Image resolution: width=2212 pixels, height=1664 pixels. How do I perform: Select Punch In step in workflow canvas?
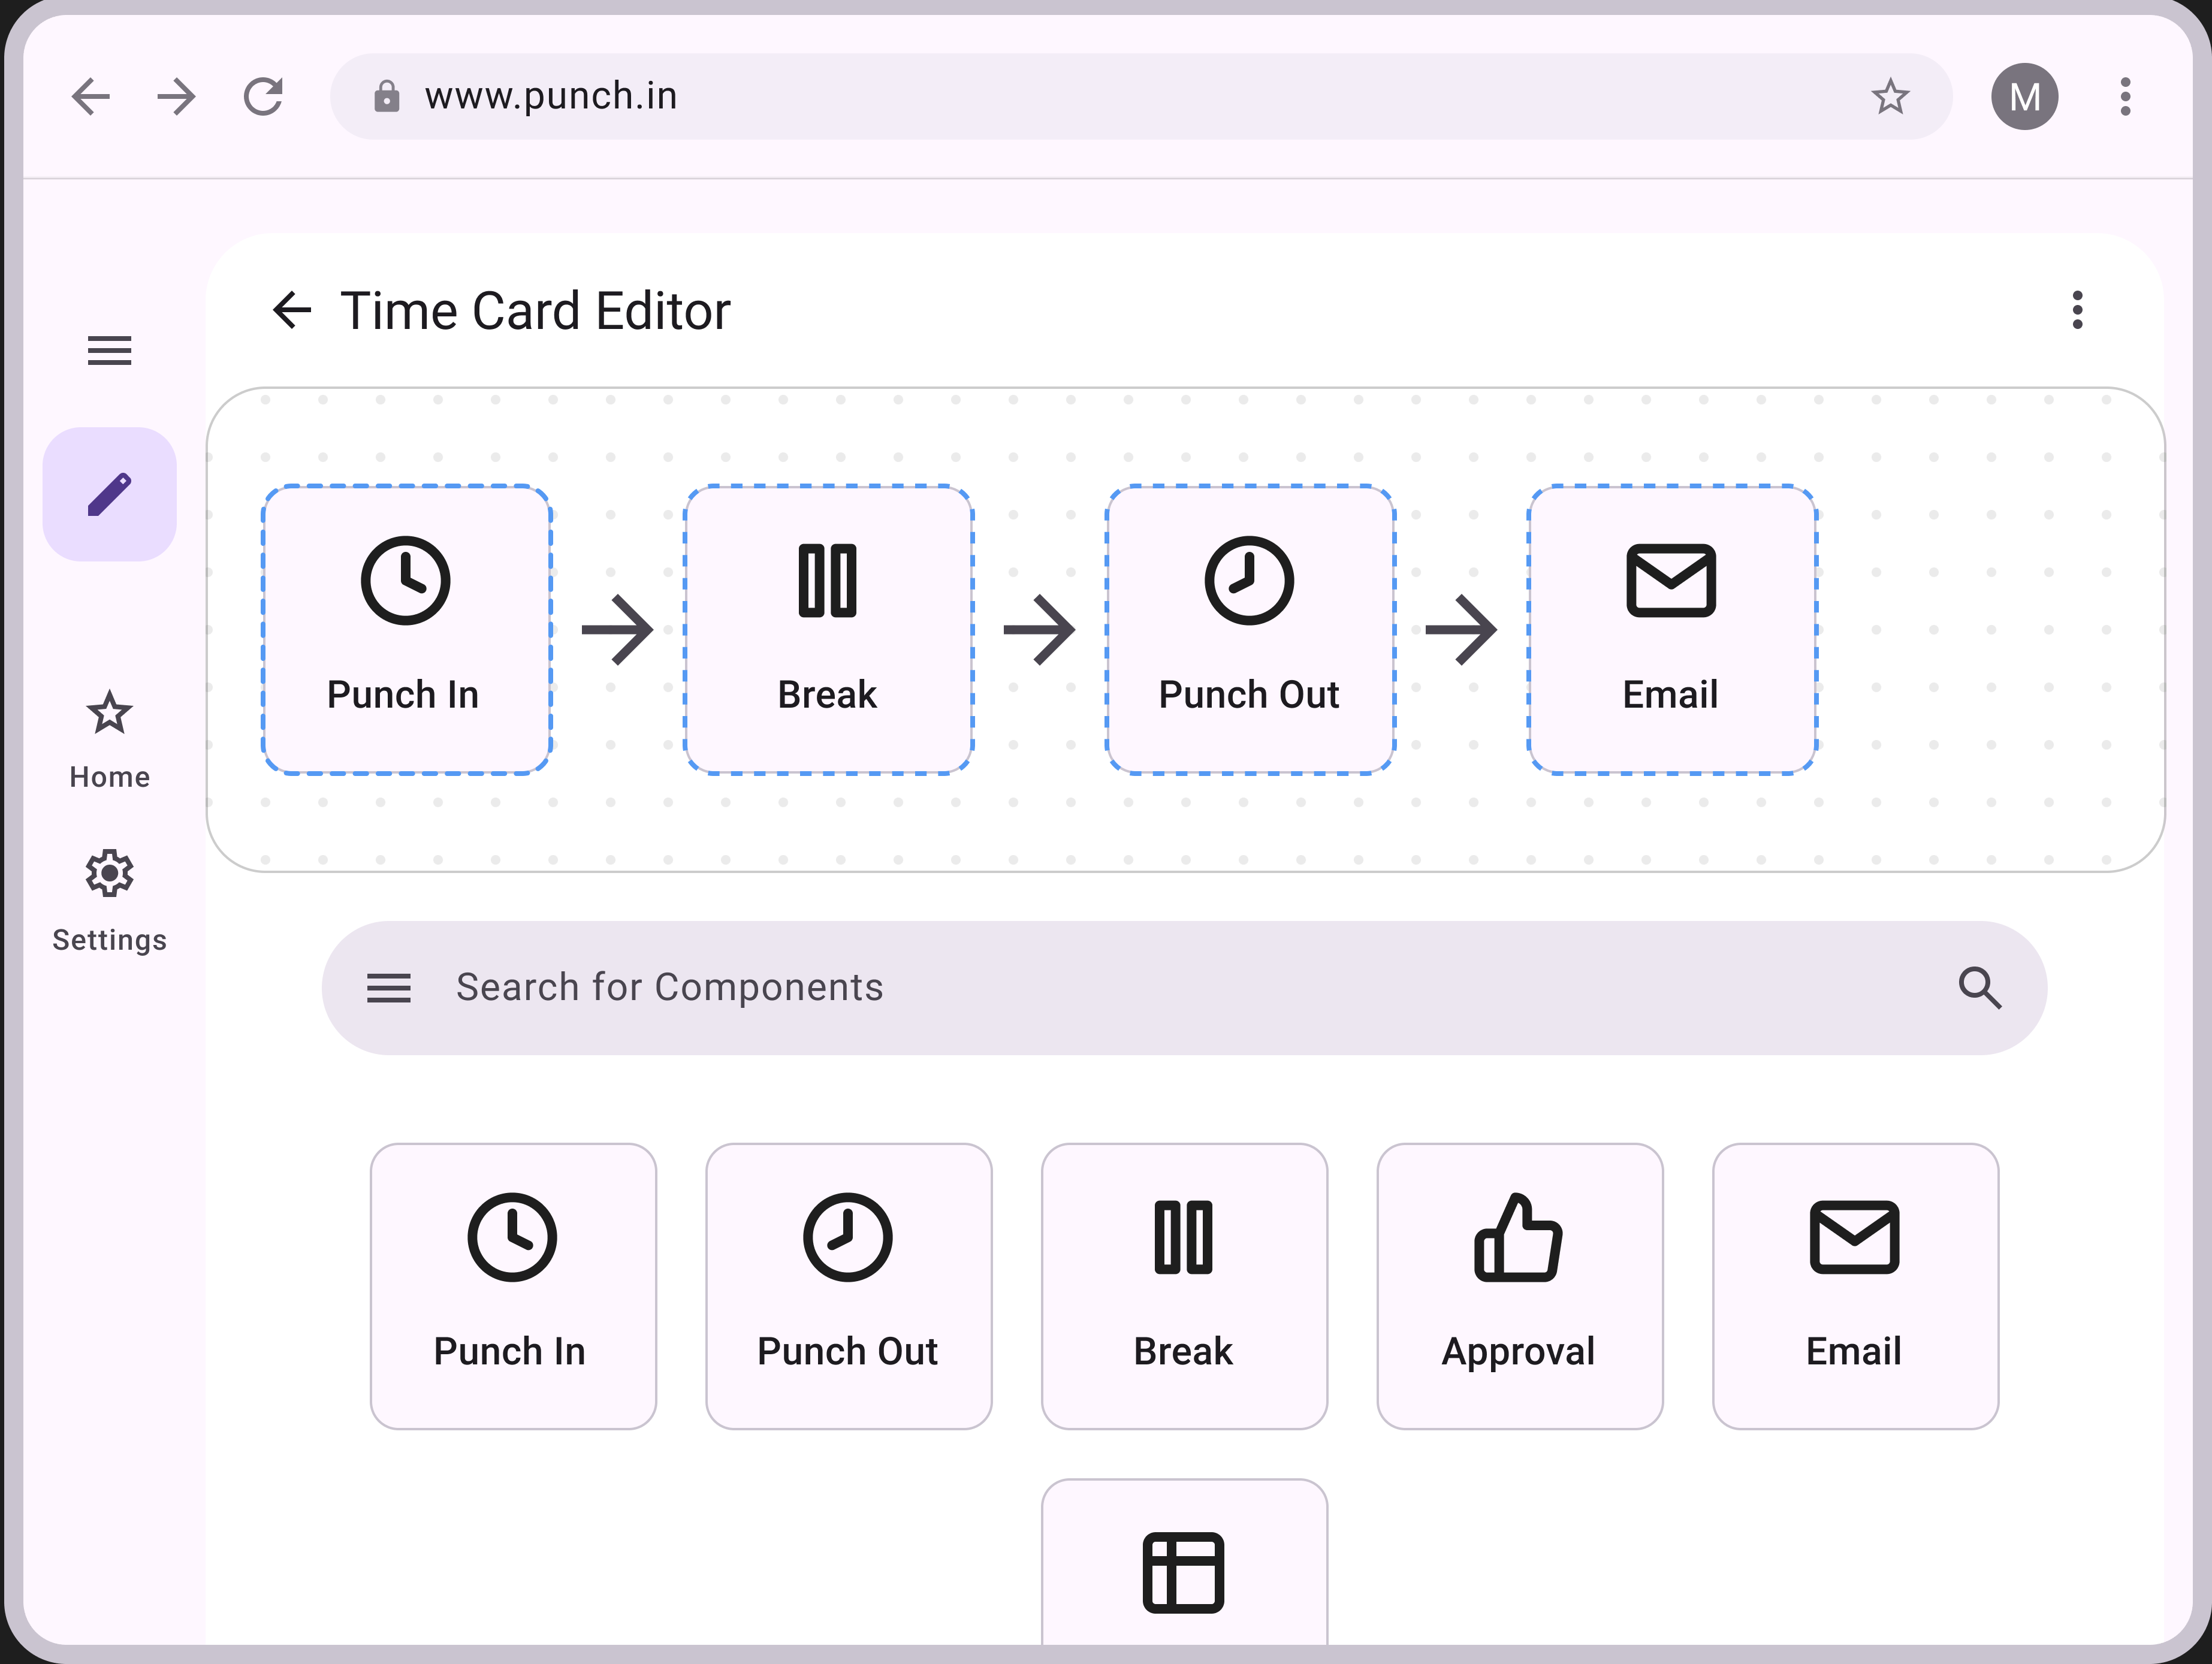pos(406,630)
